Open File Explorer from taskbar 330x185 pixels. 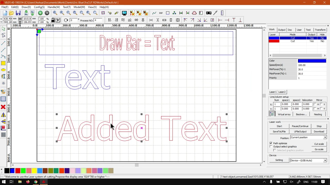pyautogui.click(x=20, y=182)
